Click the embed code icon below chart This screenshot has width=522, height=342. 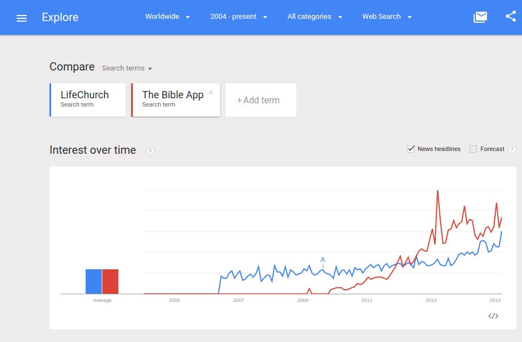[x=493, y=316]
